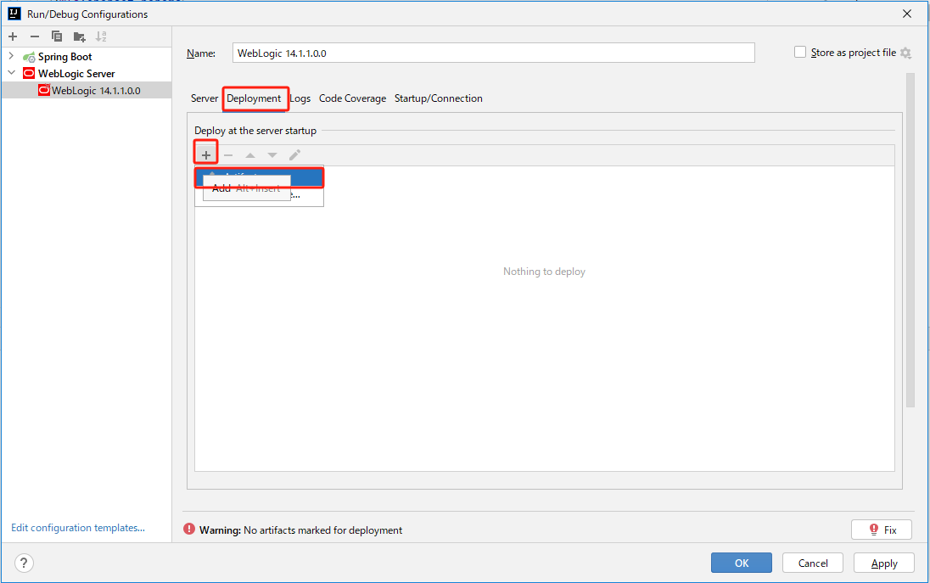Confirm with the OK button
This screenshot has height=583, width=930.
pyautogui.click(x=742, y=563)
